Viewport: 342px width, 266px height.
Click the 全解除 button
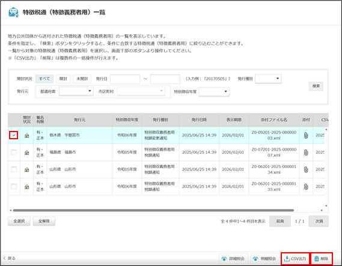(x=44, y=221)
